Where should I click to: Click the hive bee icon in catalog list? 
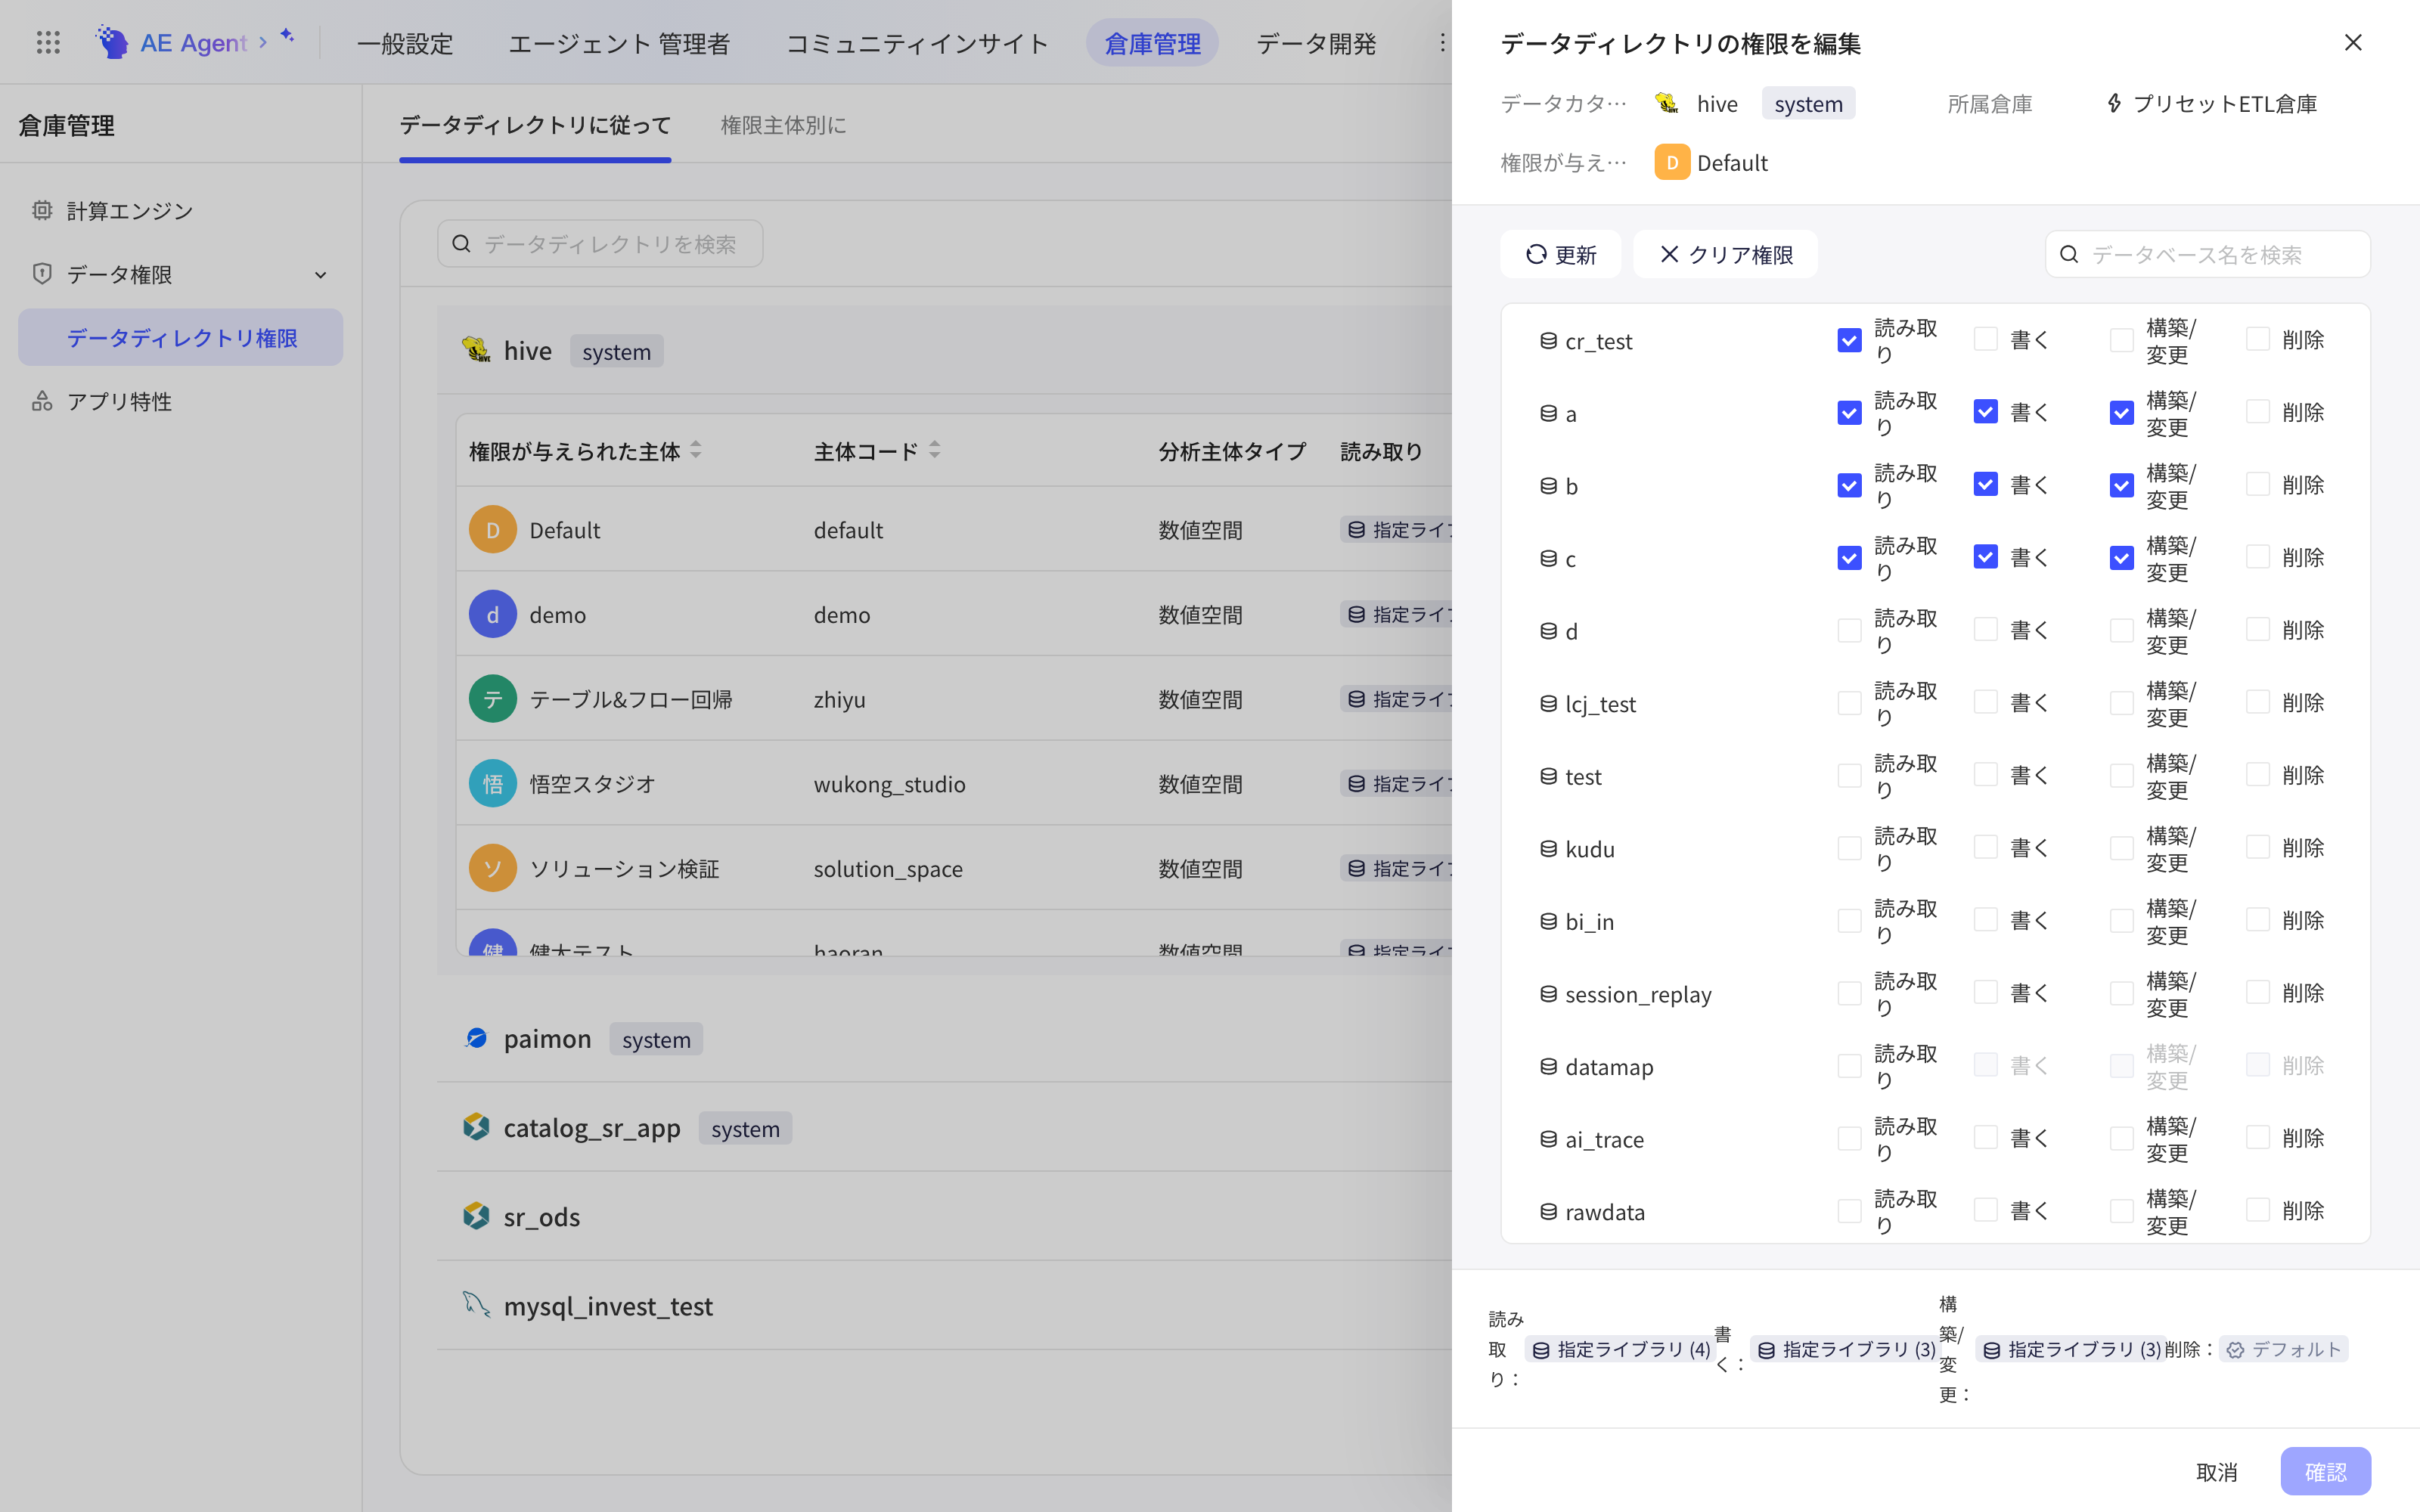pyautogui.click(x=476, y=350)
